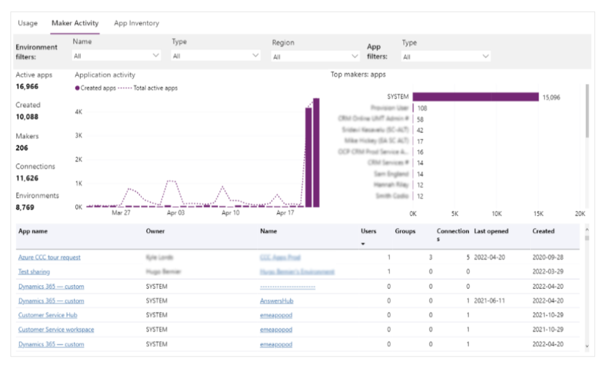The height and width of the screenshot is (365, 605).
Task: Click the Created apps legend marker
Action: click(77, 88)
